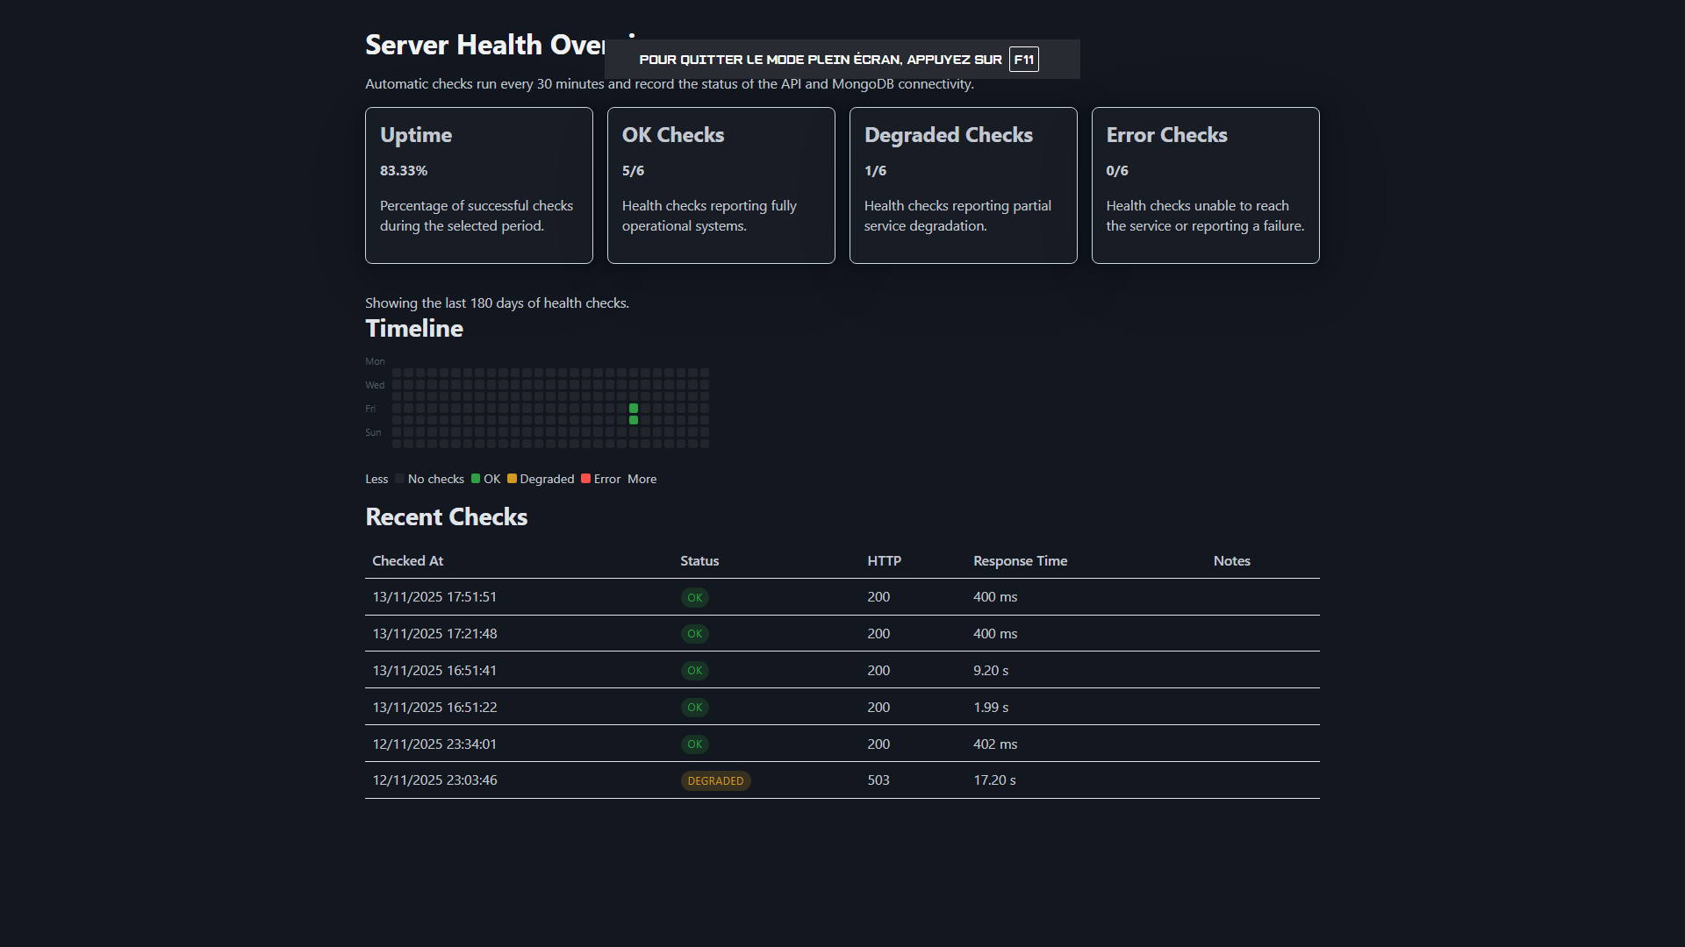Open the Uptime summary card
This screenshot has height=947, width=1685.
point(478,185)
